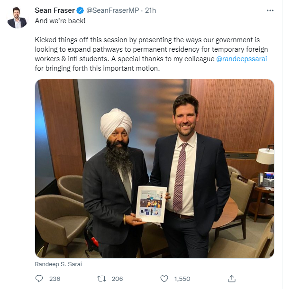View the 1,550 likes count
Image resolution: width=283 pixels, height=289 pixels.
coord(183,279)
